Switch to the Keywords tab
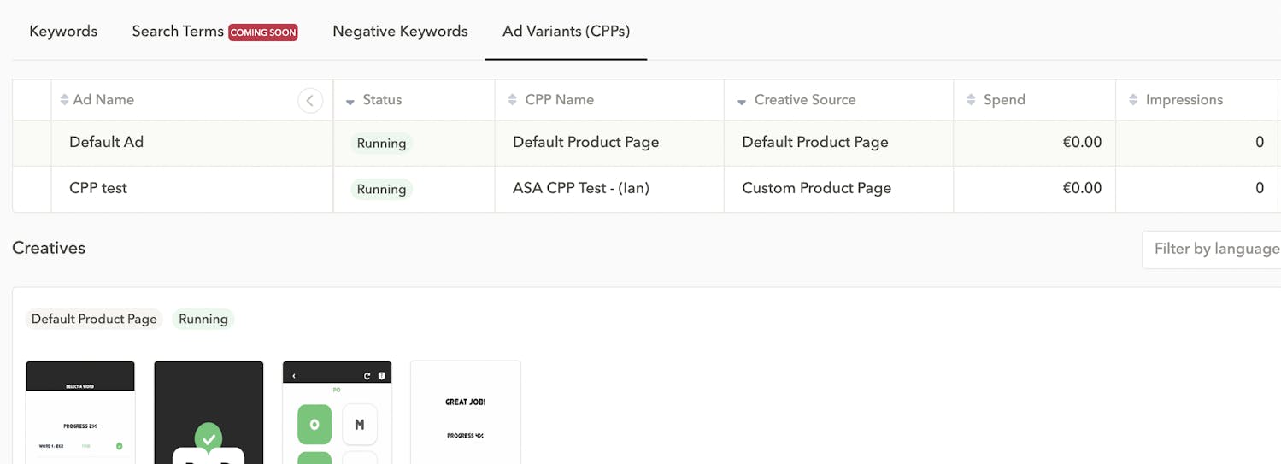 coord(63,32)
